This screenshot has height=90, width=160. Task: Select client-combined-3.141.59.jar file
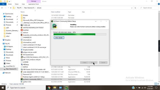32,45
